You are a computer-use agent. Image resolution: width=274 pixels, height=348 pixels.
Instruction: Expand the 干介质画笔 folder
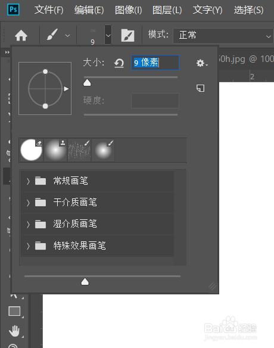coord(28,203)
